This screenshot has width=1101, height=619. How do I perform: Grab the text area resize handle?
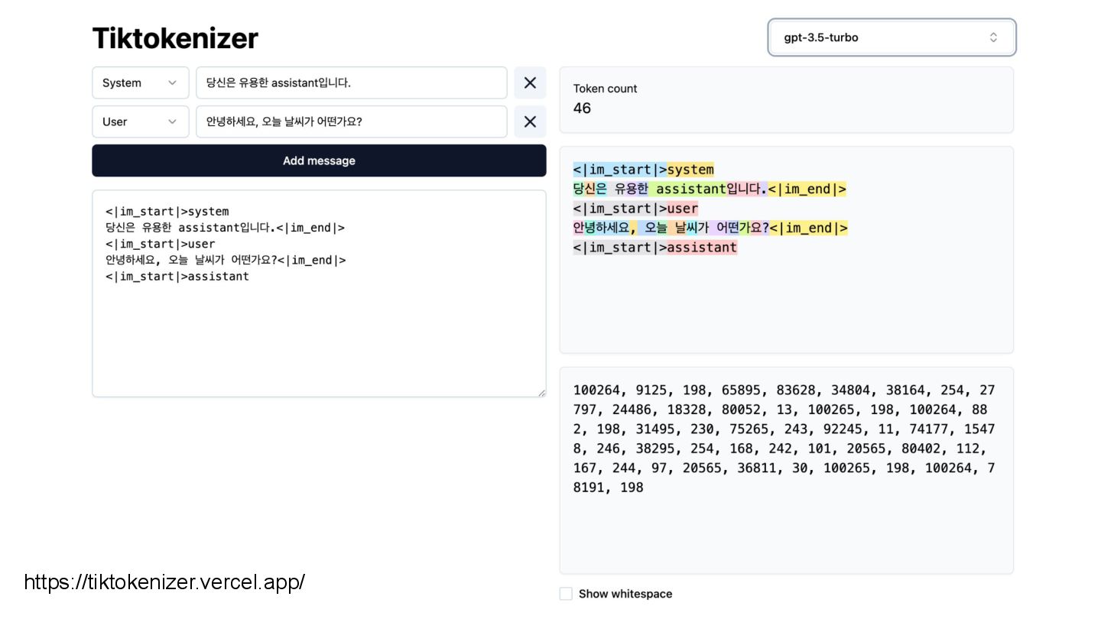click(x=542, y=393)
